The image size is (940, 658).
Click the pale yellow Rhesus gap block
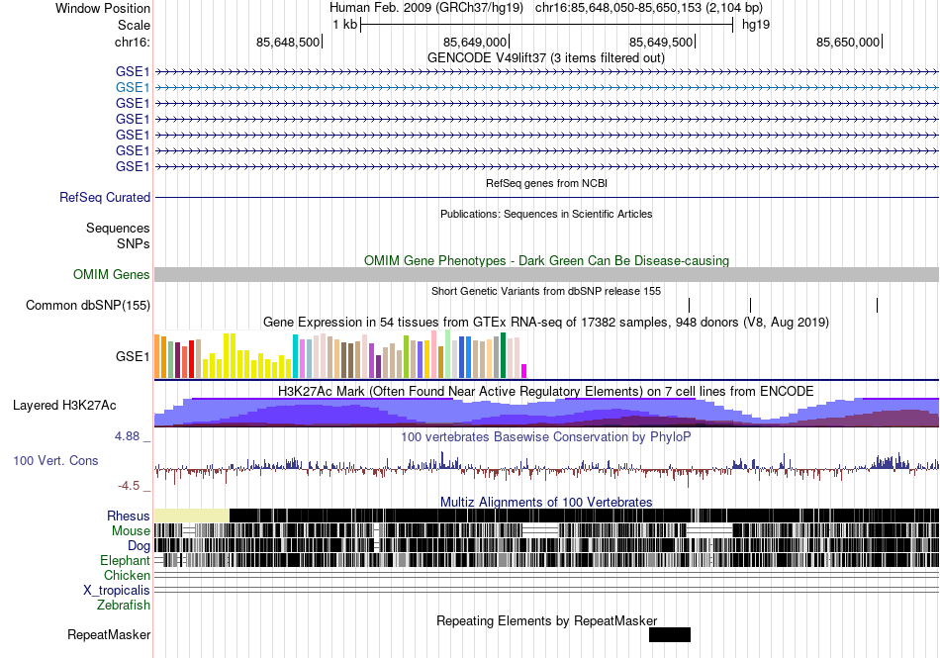192,516
